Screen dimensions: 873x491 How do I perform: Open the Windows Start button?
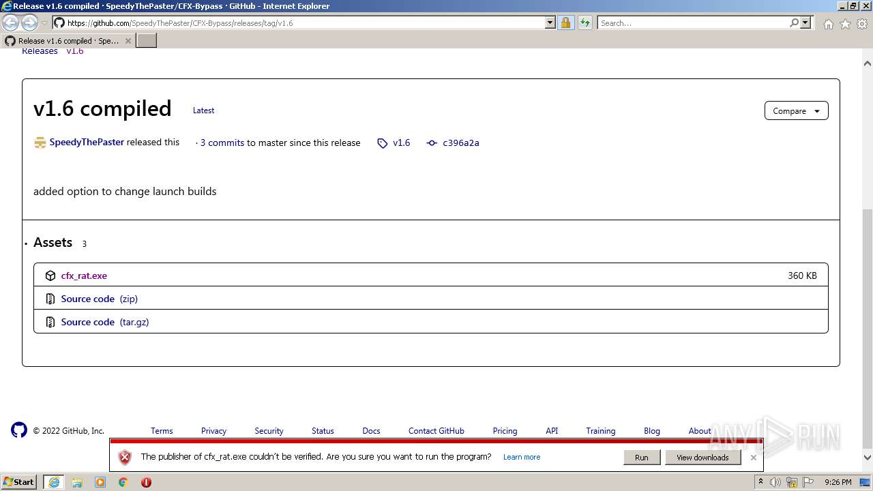click(19, 482)
